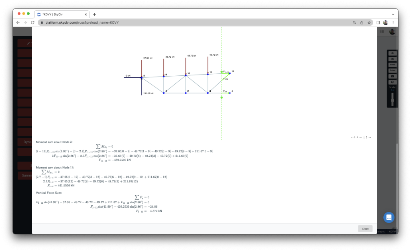Screen dimensions: 411x251
Task: Open the chat support bubble
Action: click(x=388, y=217)
